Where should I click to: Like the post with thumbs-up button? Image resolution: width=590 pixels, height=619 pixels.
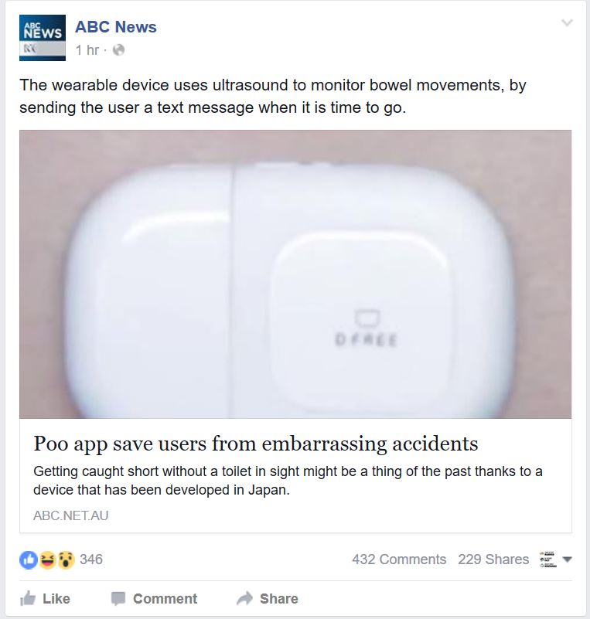(45, 598)
